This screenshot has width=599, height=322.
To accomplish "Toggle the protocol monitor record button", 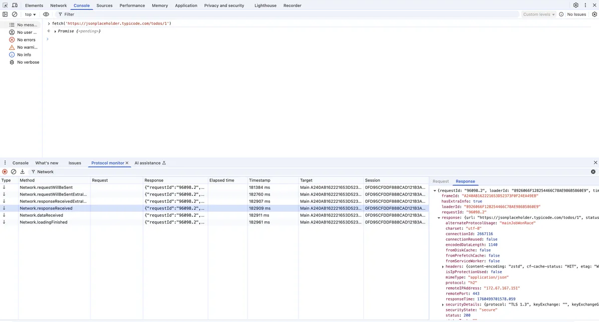I will tap(5, 171).
